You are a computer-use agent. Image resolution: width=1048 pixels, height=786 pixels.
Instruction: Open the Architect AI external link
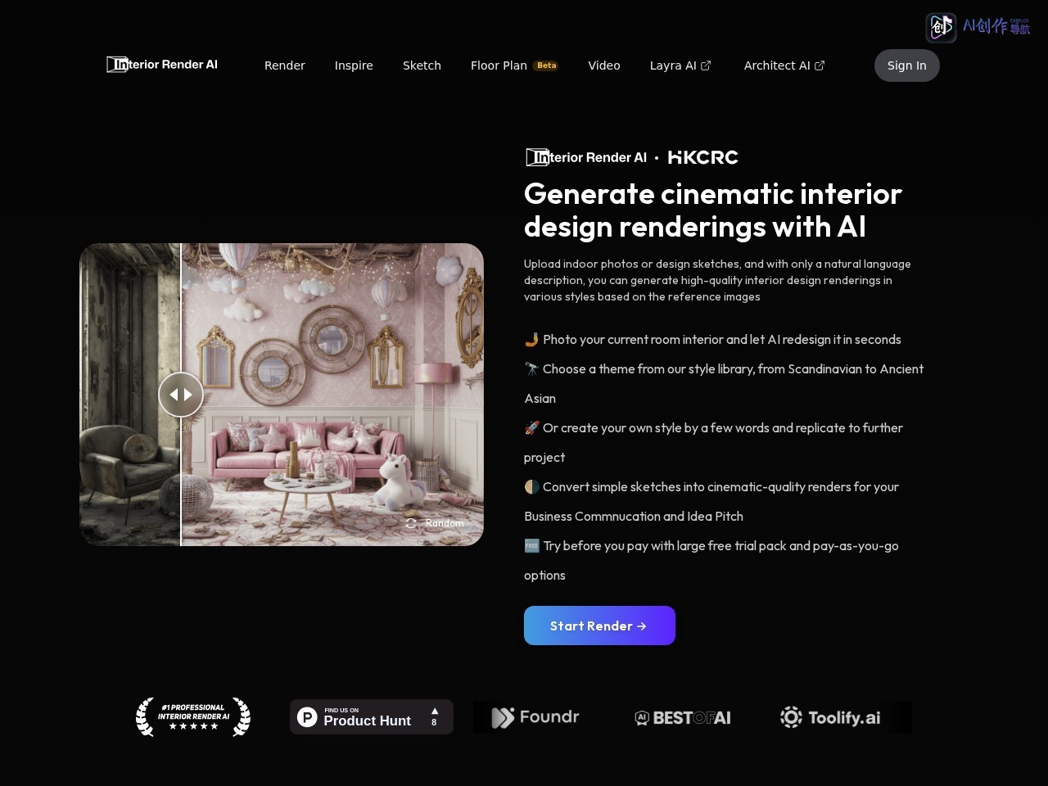click(784, 65)
